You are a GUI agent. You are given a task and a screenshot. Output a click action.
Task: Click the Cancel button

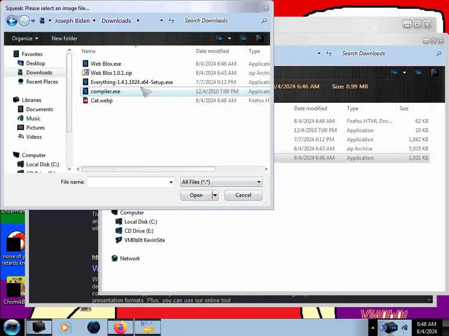[243, 195]
